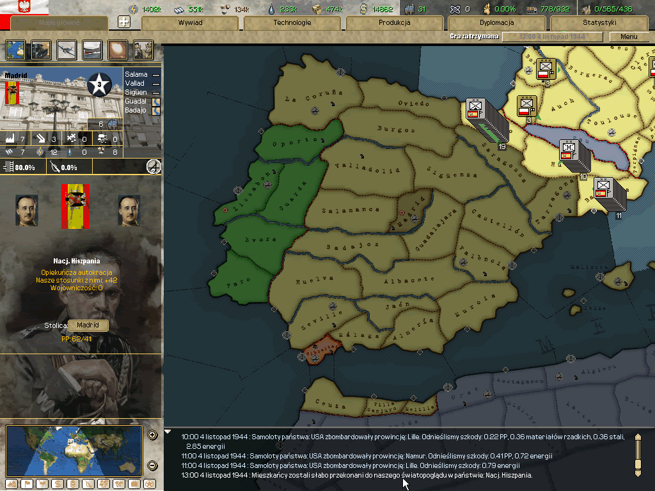Click the world globe overview icon
The height and width of the screenshot is (491, 655).
[15, 49]
